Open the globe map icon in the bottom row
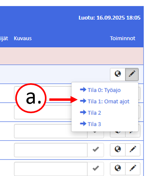The width and height of the screenshot is (156, 176). click(x=118, y=168)
